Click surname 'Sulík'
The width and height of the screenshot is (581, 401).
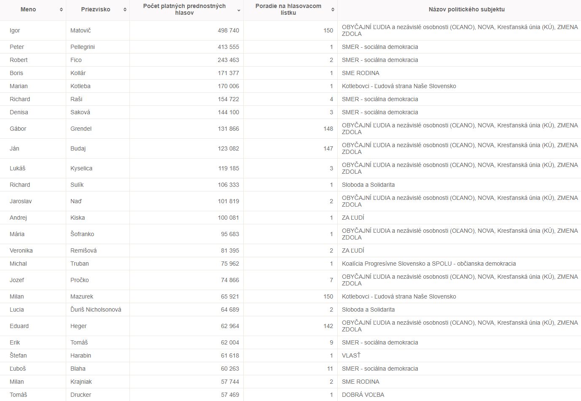tap(77, 185)
